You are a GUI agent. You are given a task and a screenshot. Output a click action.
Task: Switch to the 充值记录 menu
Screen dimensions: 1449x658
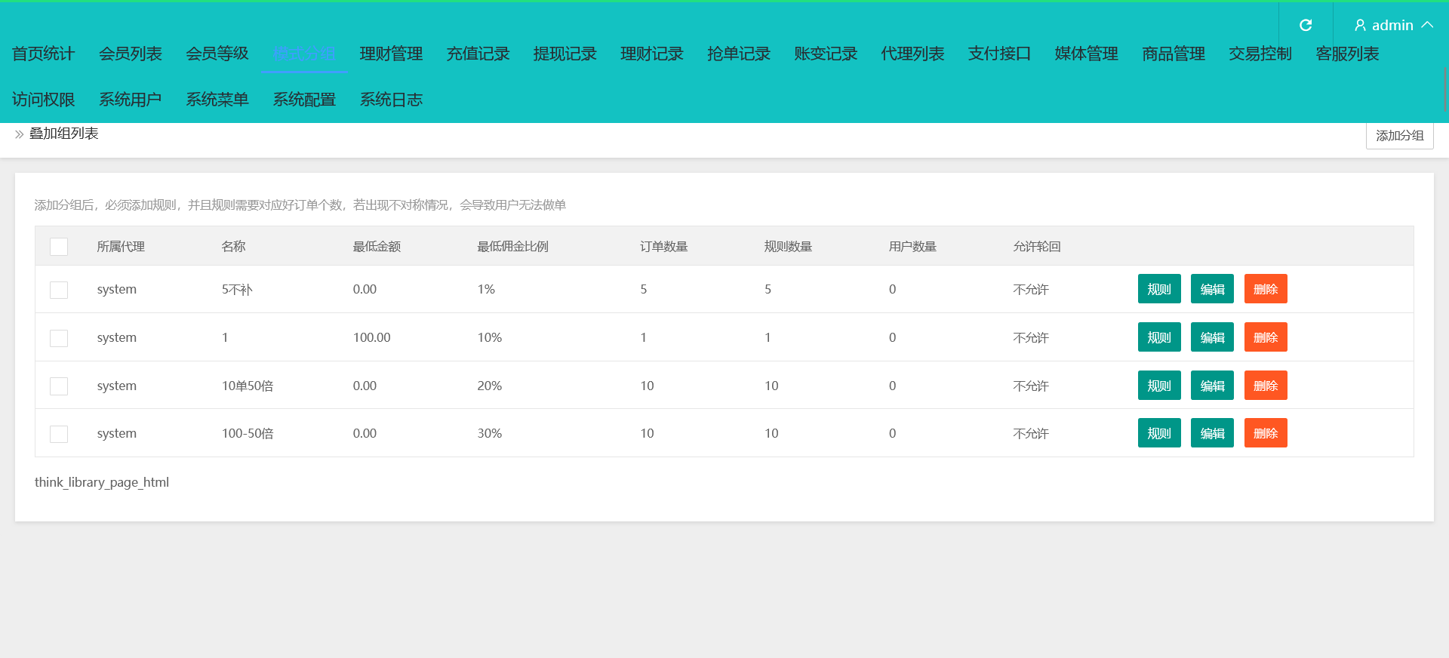(478, 54)
